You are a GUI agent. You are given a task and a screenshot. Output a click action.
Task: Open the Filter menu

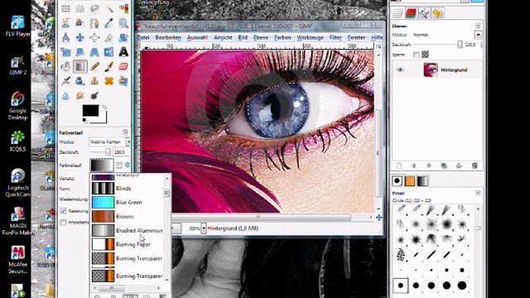(x=335, y=37)
